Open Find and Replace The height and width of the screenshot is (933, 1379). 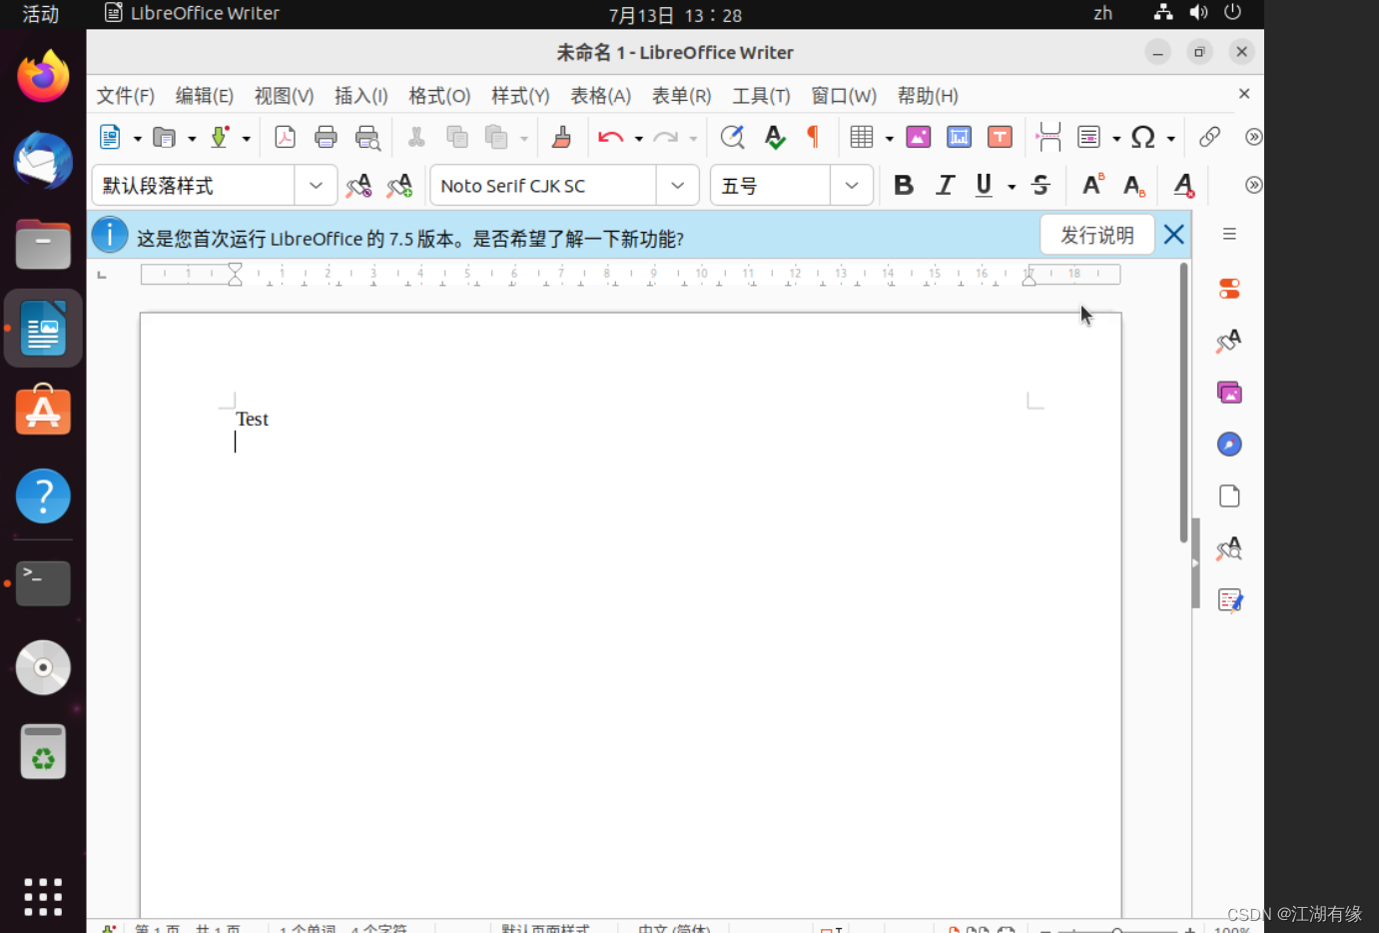pos(733,137)
